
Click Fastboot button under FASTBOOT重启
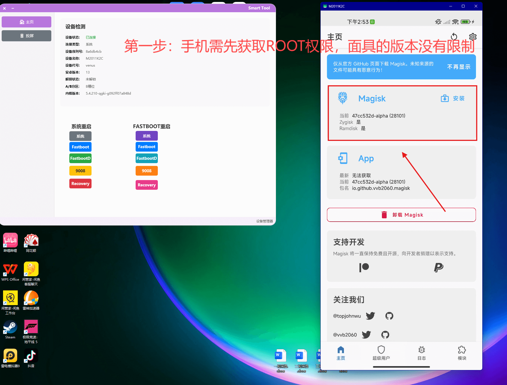(147, 147)
